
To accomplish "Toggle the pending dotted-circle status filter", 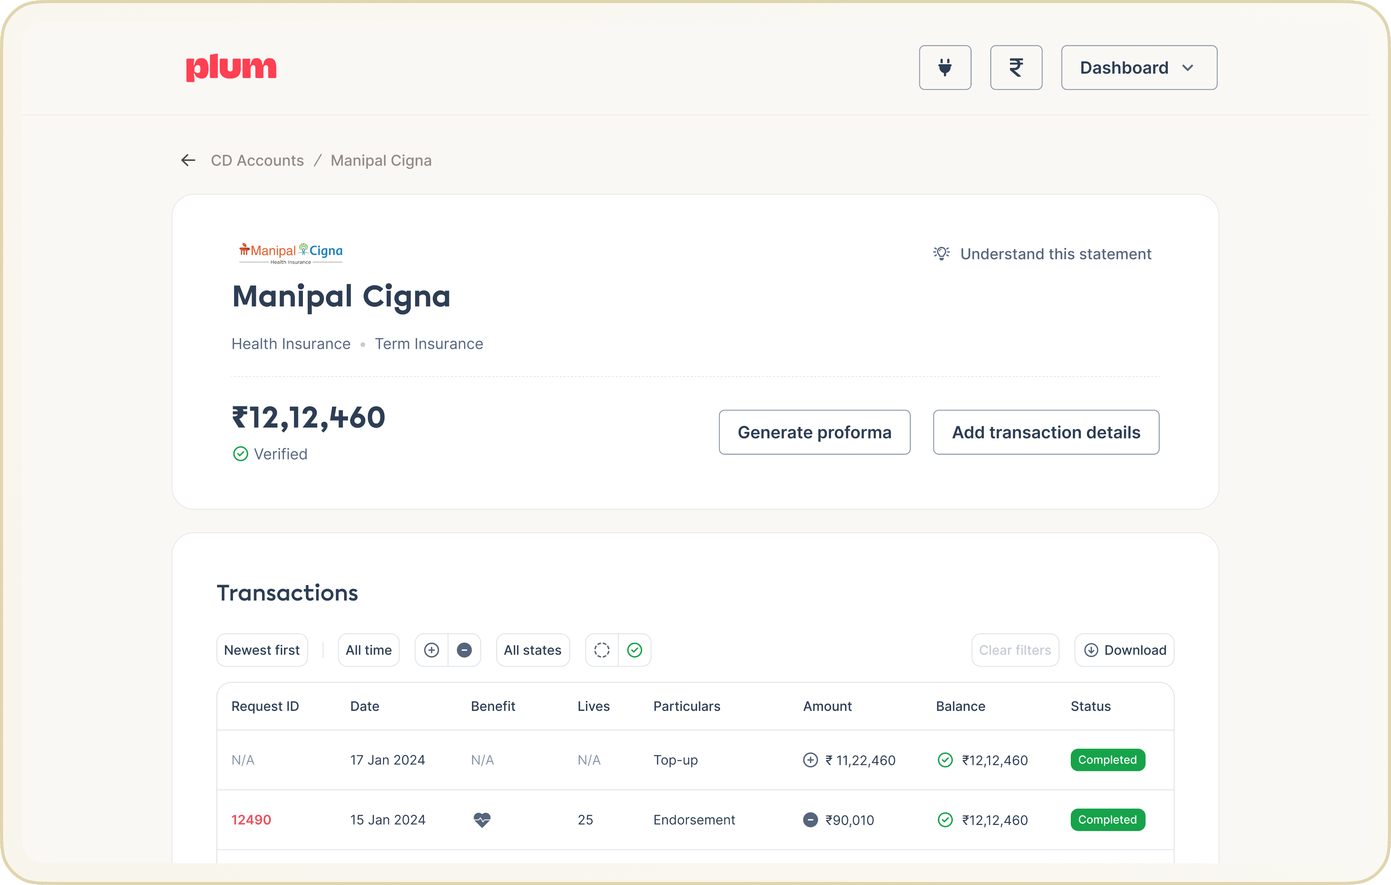I will tap(601, 650).
